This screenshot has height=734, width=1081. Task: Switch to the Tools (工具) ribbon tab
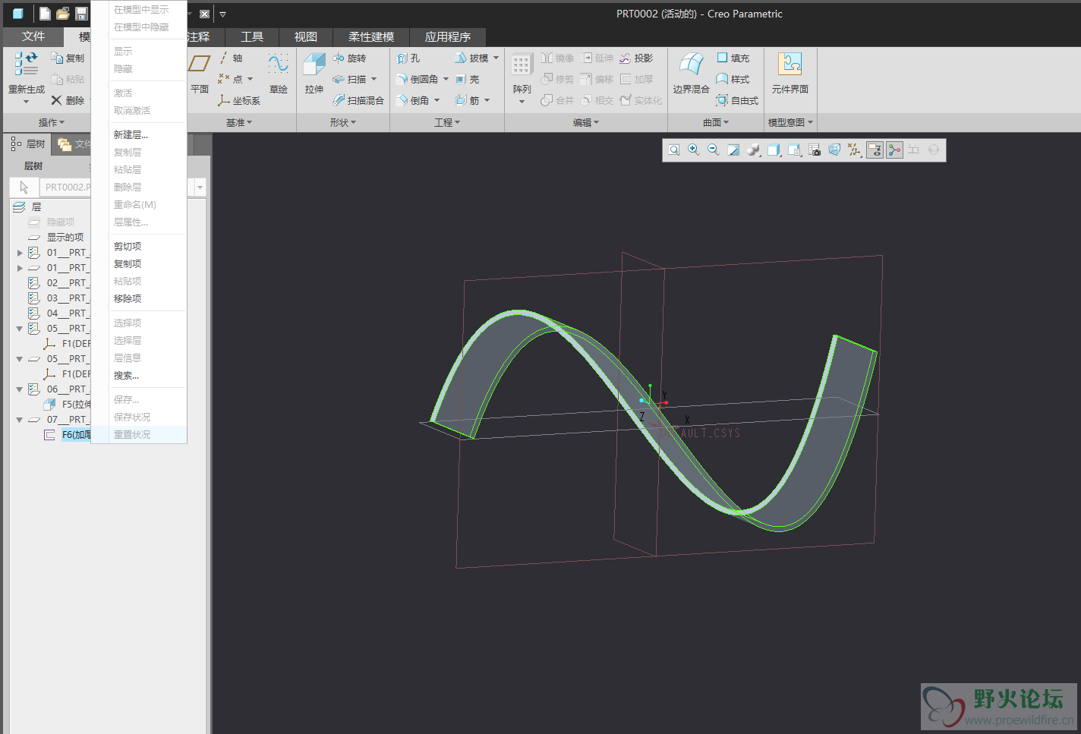click(x=252, y=36)
